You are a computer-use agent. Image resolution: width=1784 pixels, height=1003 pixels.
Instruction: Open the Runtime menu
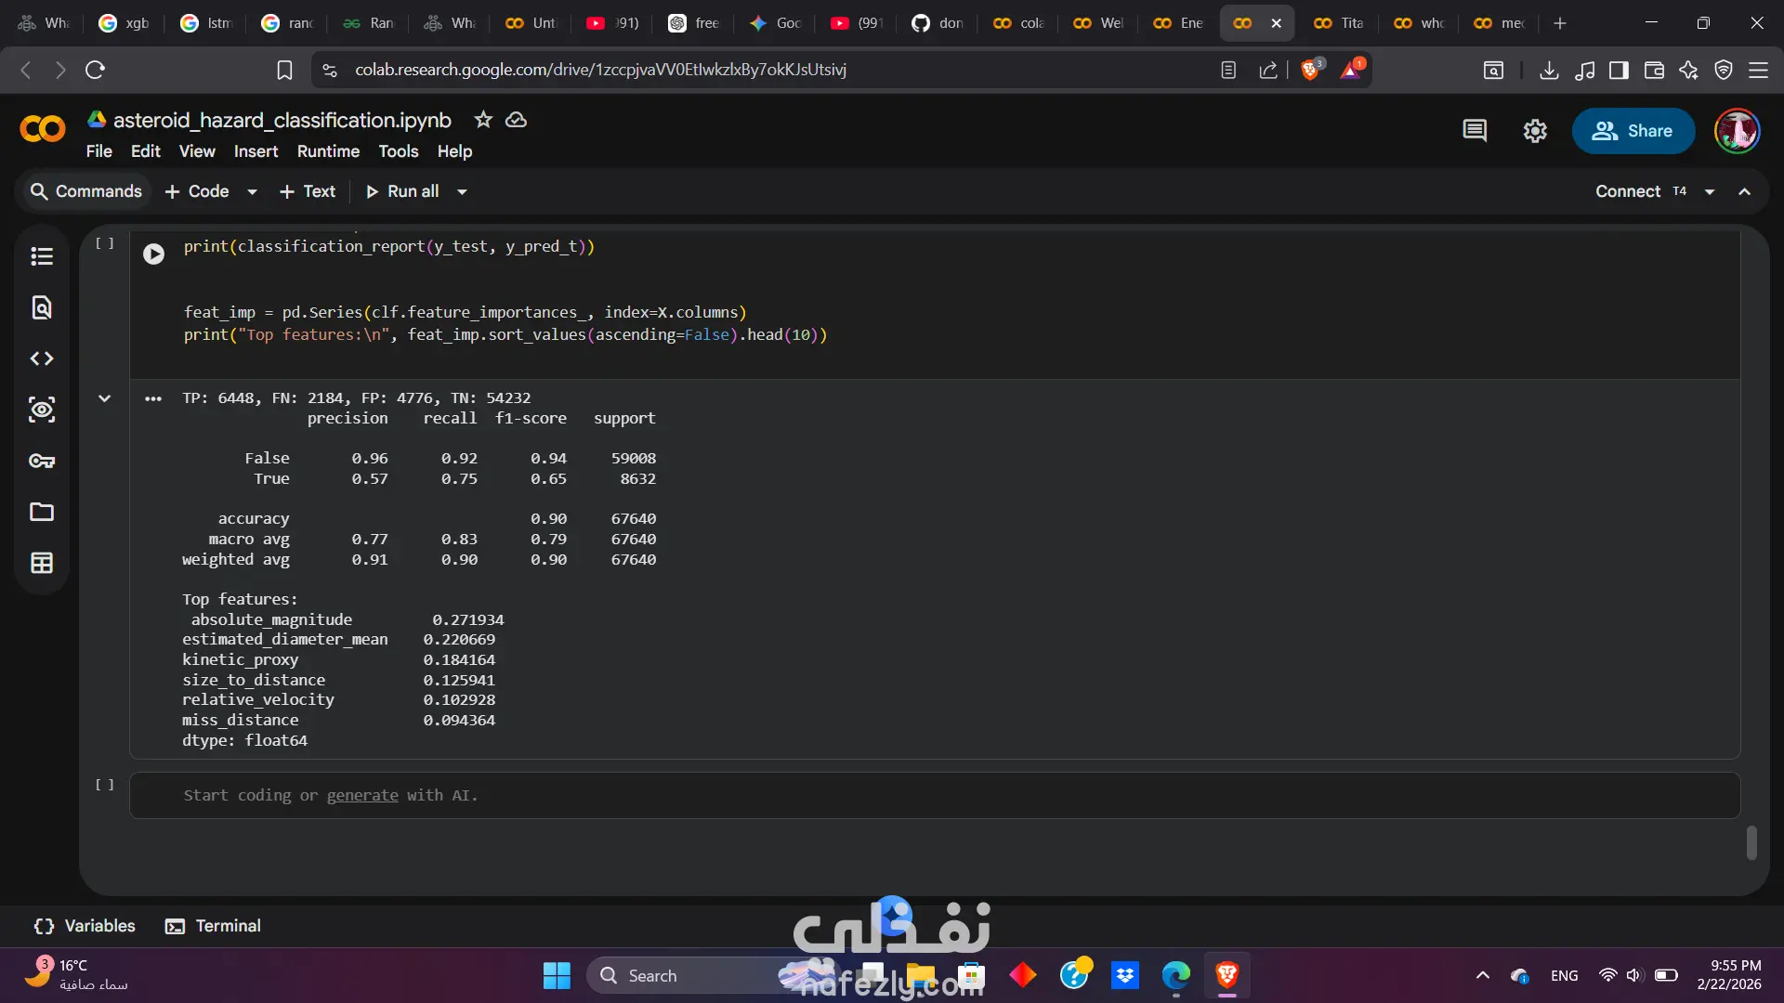(328, 151)
